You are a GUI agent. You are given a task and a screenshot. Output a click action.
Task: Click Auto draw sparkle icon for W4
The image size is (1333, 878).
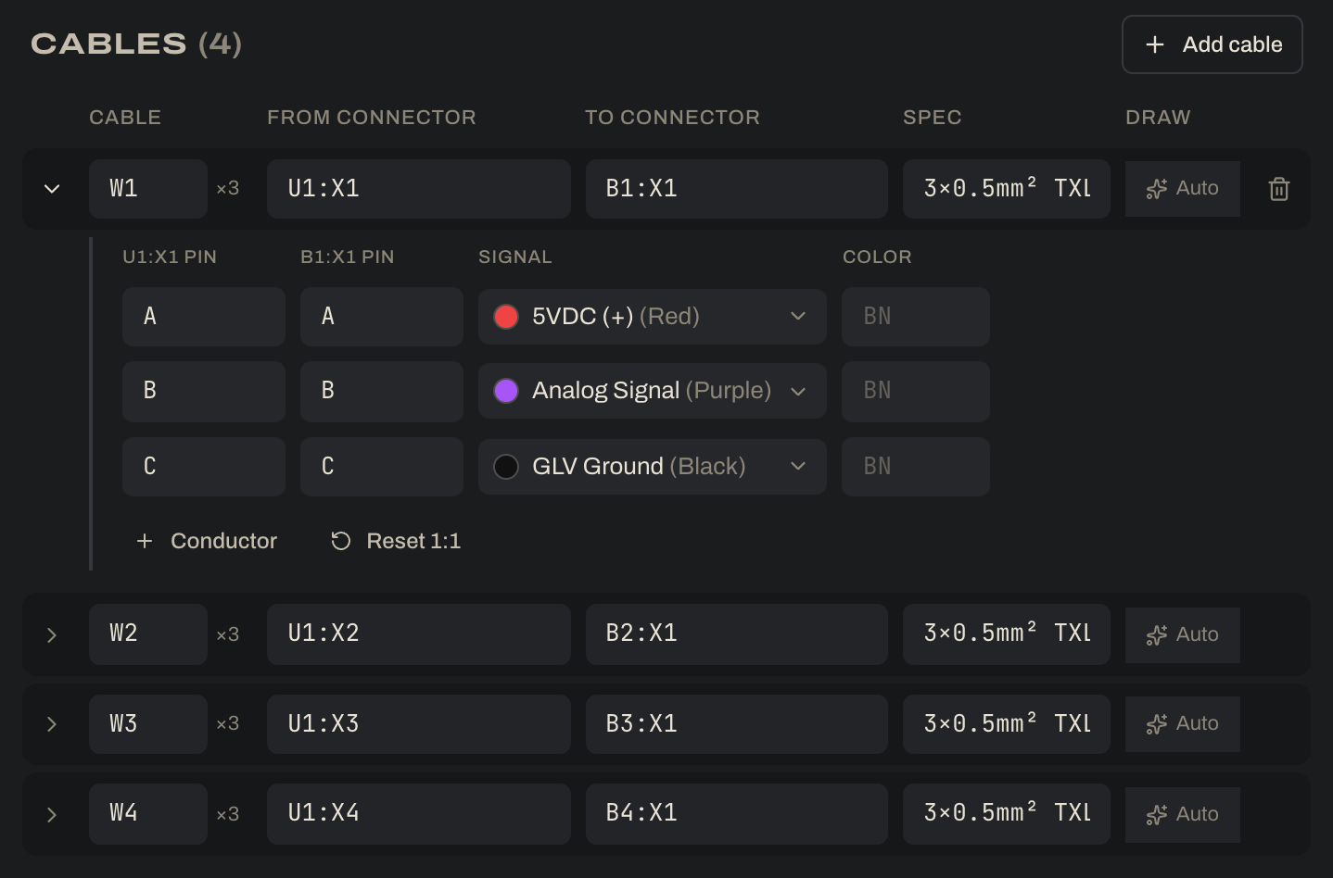(1156, 815)
